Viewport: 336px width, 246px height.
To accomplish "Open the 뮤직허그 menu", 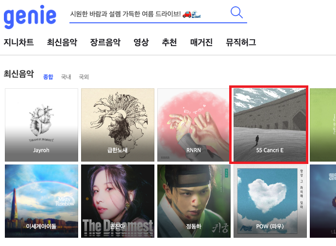I will [x=241, y=42].
